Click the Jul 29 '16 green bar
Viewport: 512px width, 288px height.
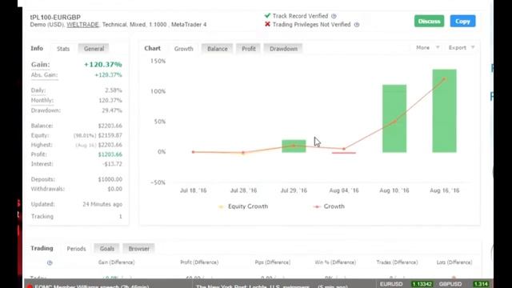coord(294,146)
